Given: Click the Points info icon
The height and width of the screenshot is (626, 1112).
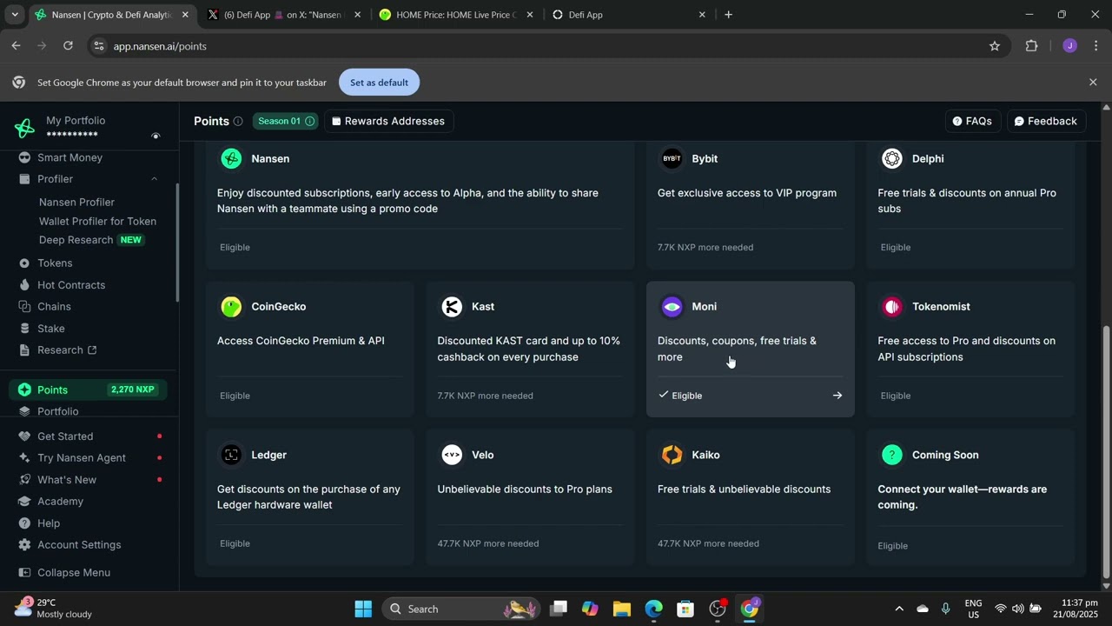Looking at the screenshot, I should tap(238, 122).
